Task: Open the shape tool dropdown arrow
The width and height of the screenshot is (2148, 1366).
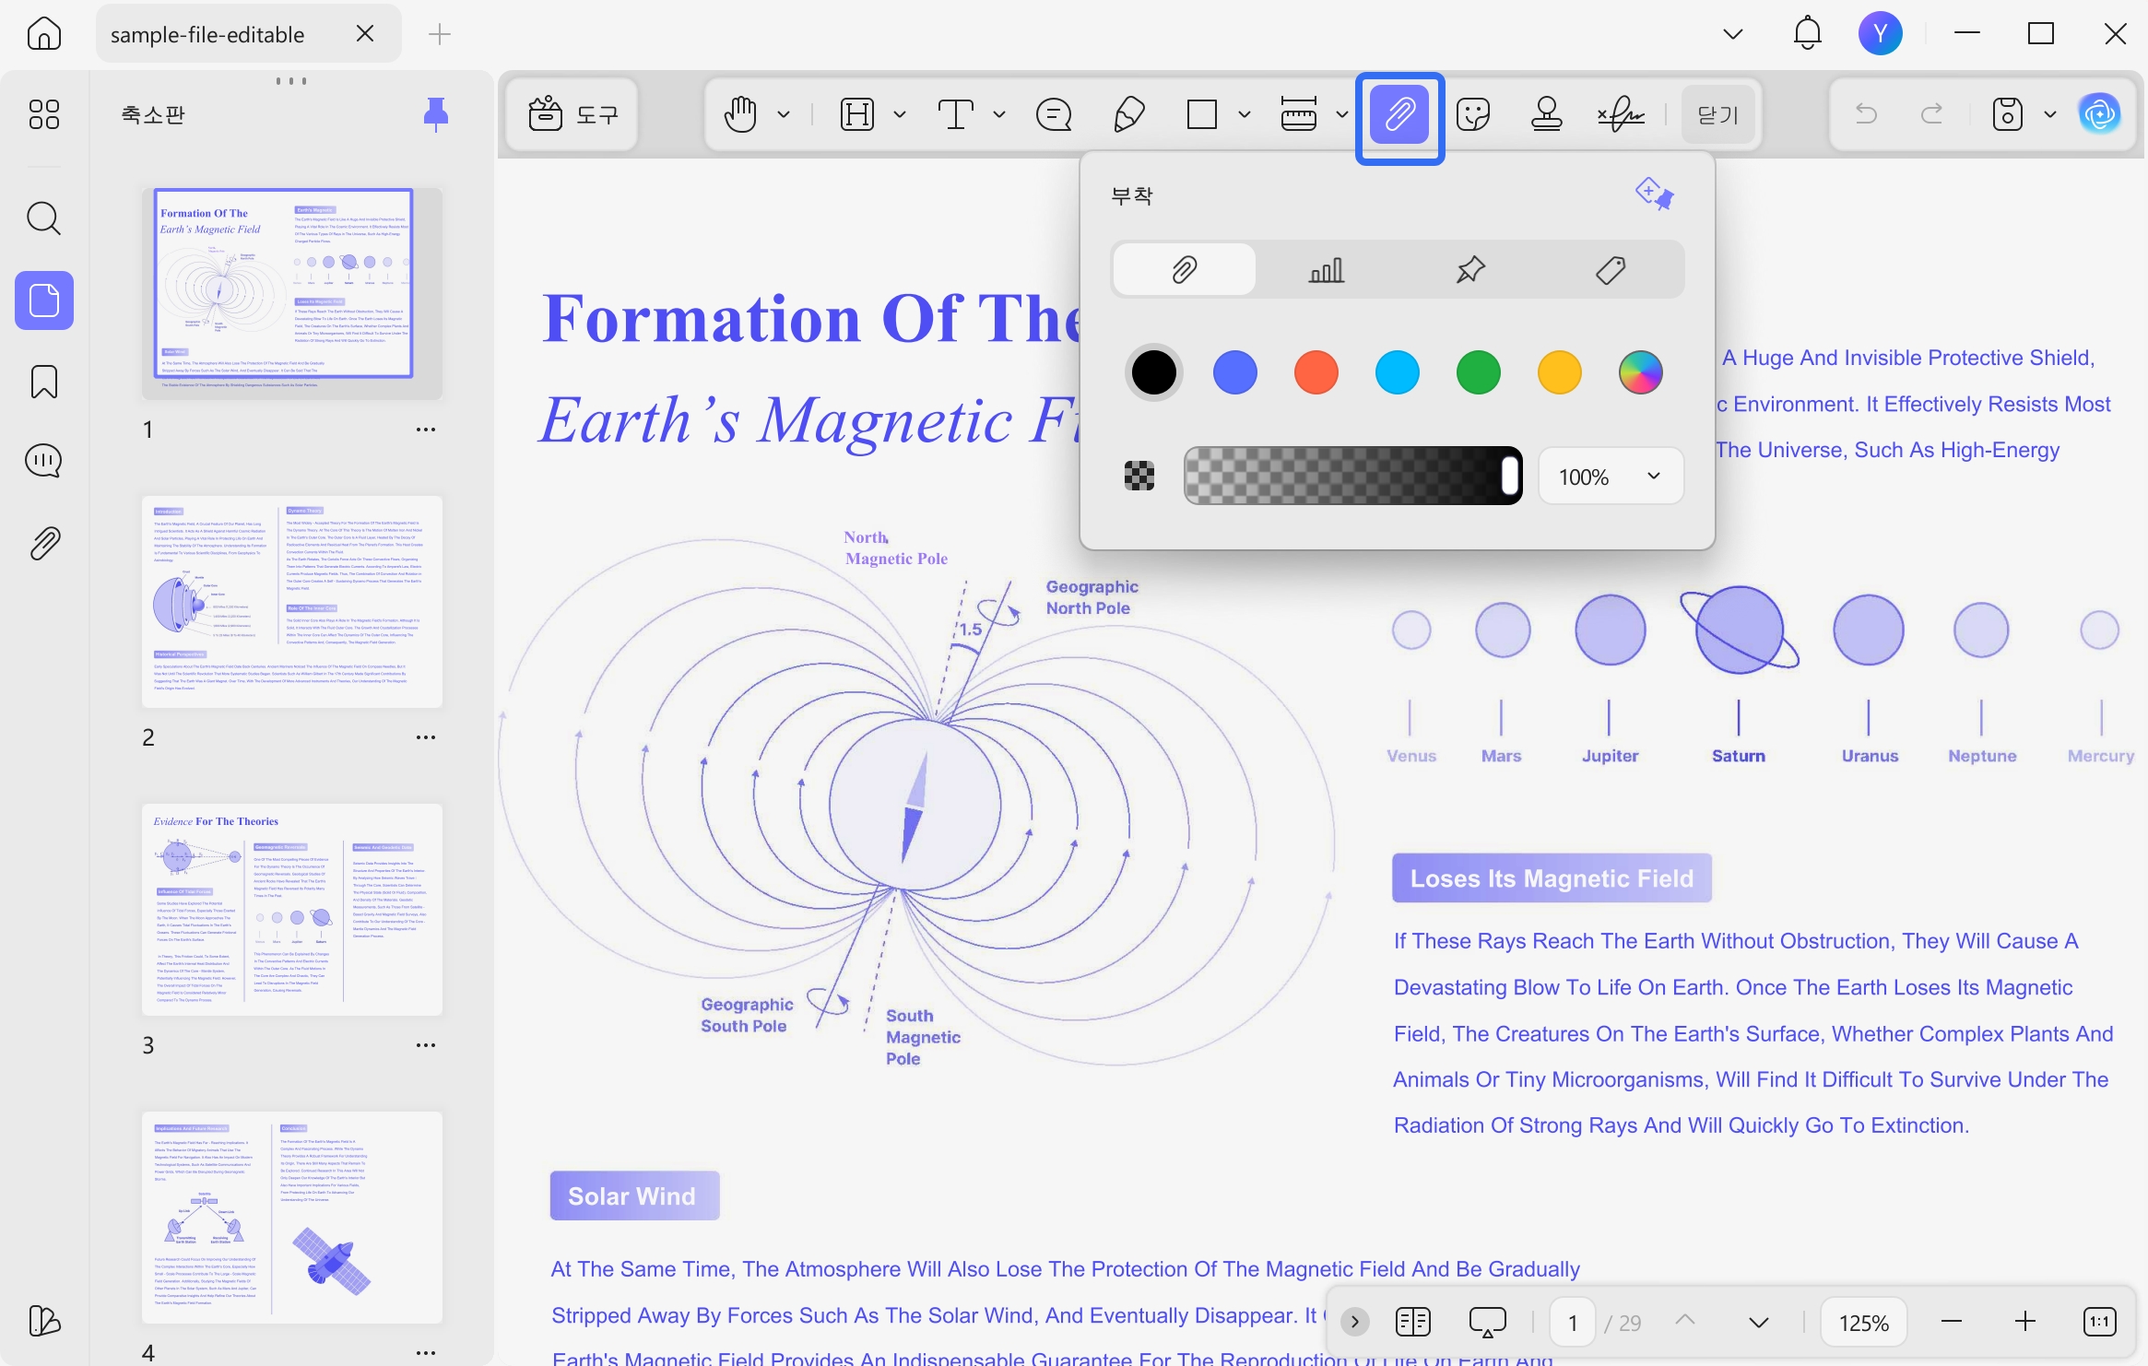Action: (x=1245, y=114)
